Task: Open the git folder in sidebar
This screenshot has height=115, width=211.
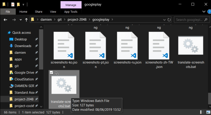Action: 17,66
